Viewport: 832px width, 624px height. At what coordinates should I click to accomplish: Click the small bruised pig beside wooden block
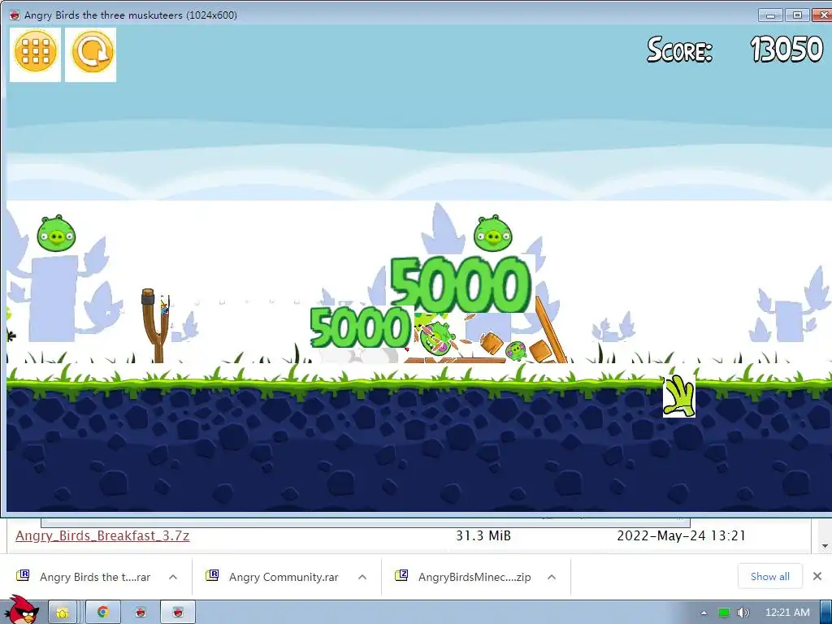(515, 351)
